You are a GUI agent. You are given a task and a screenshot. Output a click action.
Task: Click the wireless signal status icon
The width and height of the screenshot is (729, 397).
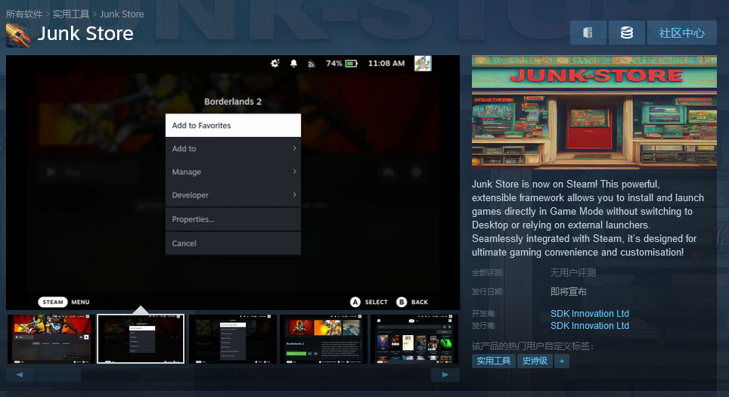pos(311,64)
